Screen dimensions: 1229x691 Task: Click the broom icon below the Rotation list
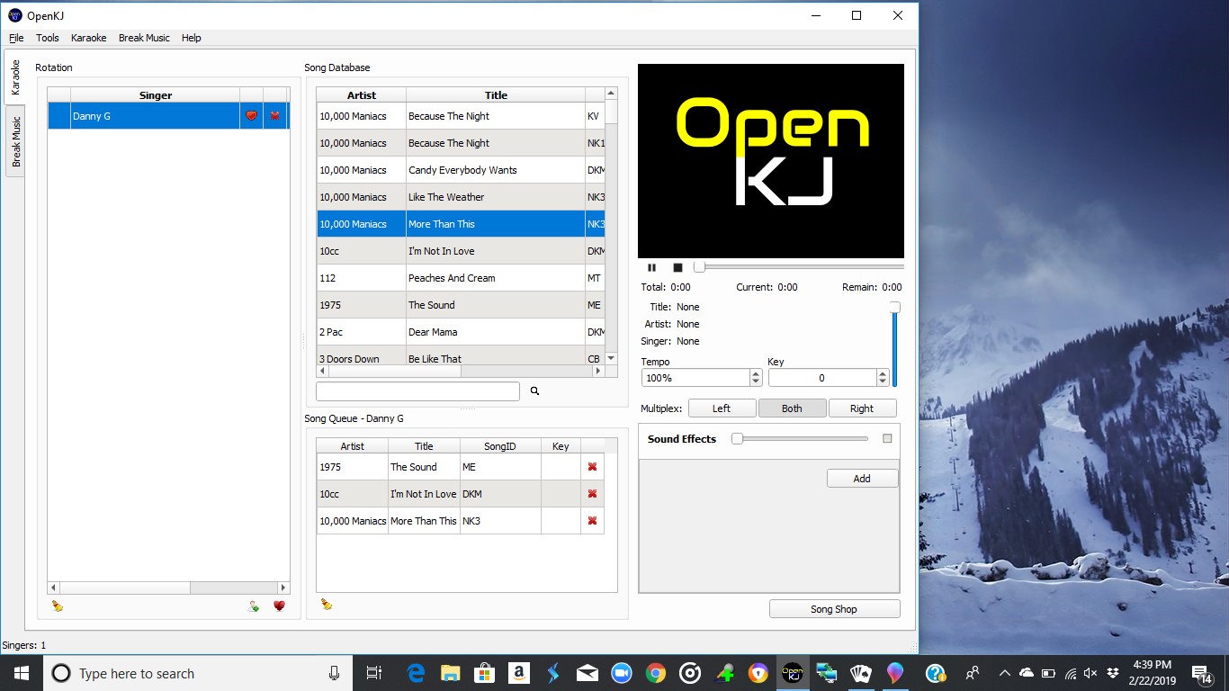[x=58, y=606]
